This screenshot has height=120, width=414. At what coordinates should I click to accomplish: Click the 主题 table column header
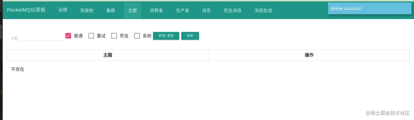coord(108,55)
